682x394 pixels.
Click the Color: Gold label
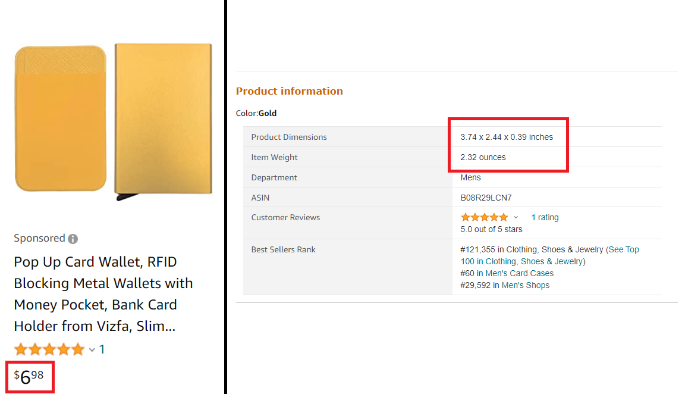[256, 113]
